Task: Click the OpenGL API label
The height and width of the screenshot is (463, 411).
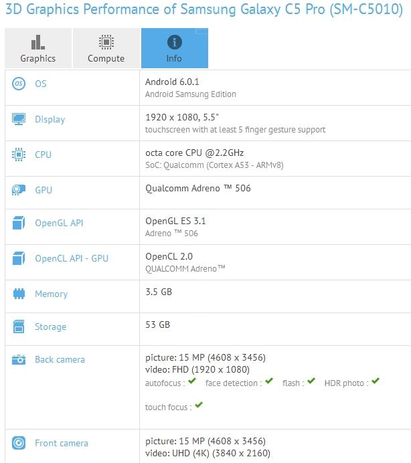Action: [59, 223]
